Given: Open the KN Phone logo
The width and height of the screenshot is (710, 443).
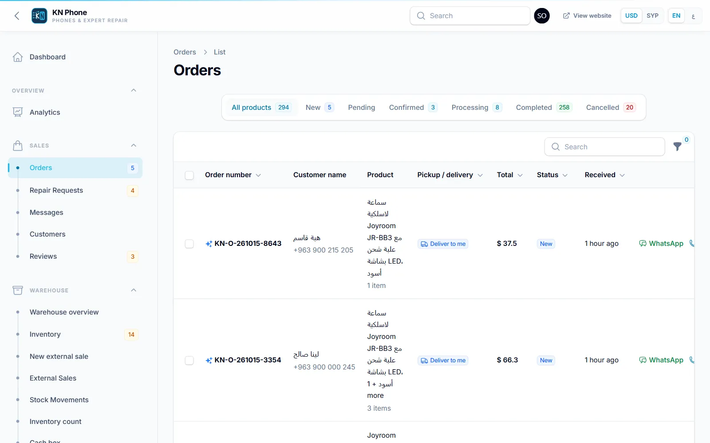Looking at the screenshot, I should click(39, 16).
